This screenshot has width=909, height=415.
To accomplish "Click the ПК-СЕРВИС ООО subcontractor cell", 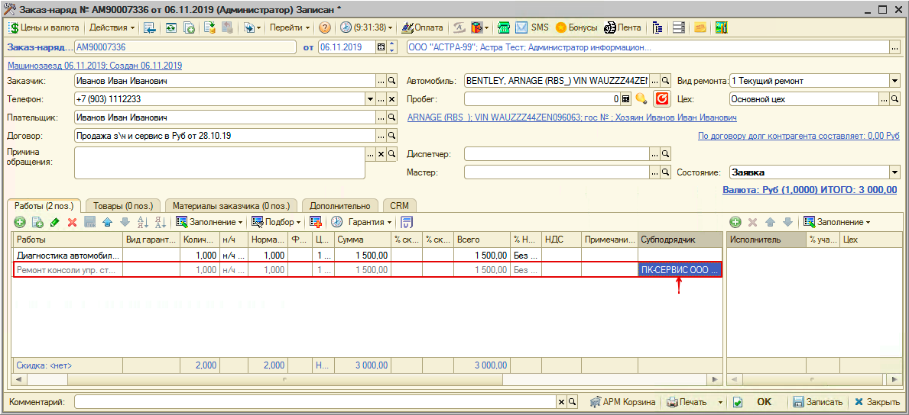I will pos(680,270).
